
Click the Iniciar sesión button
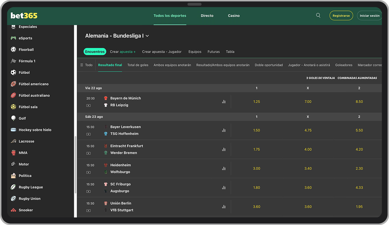point(370,16)
